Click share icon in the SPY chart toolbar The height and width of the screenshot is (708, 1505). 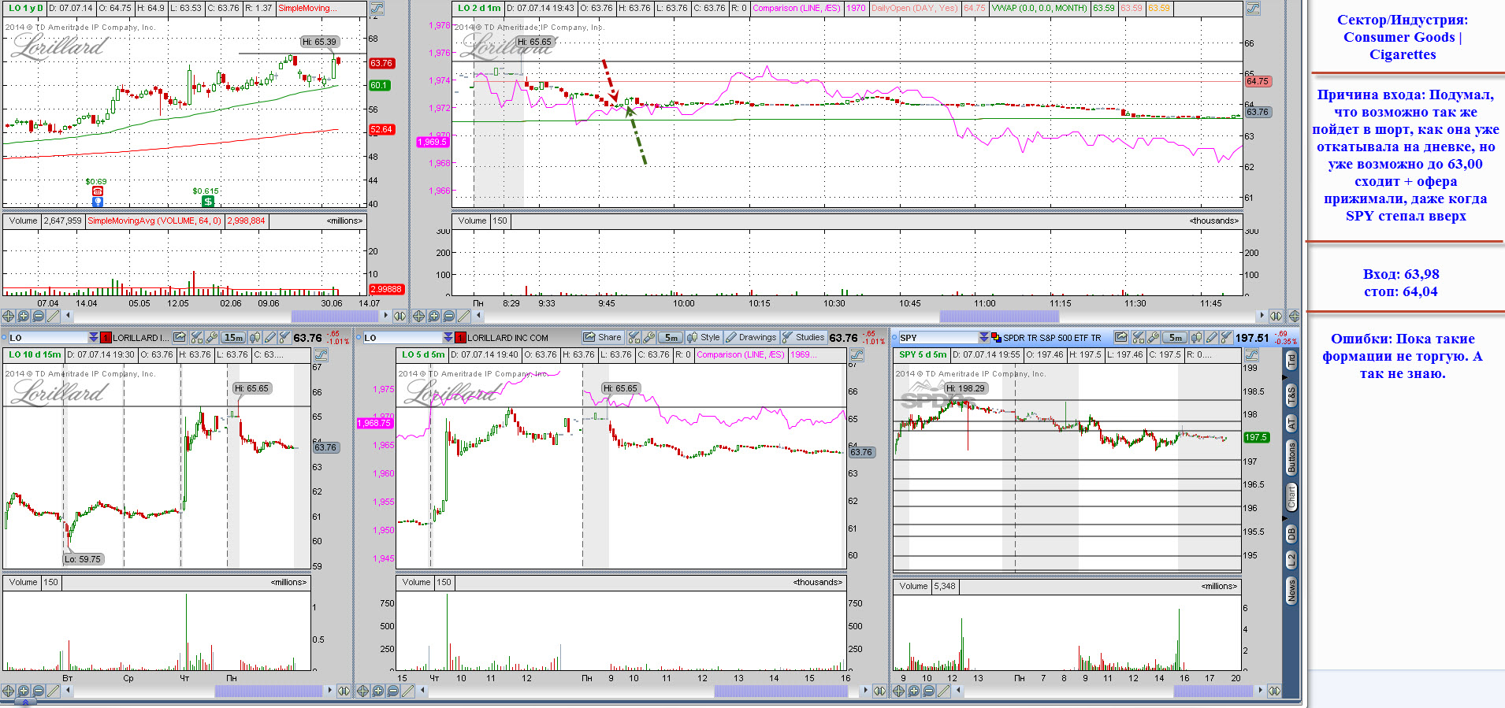click(x=1121, y=337)
